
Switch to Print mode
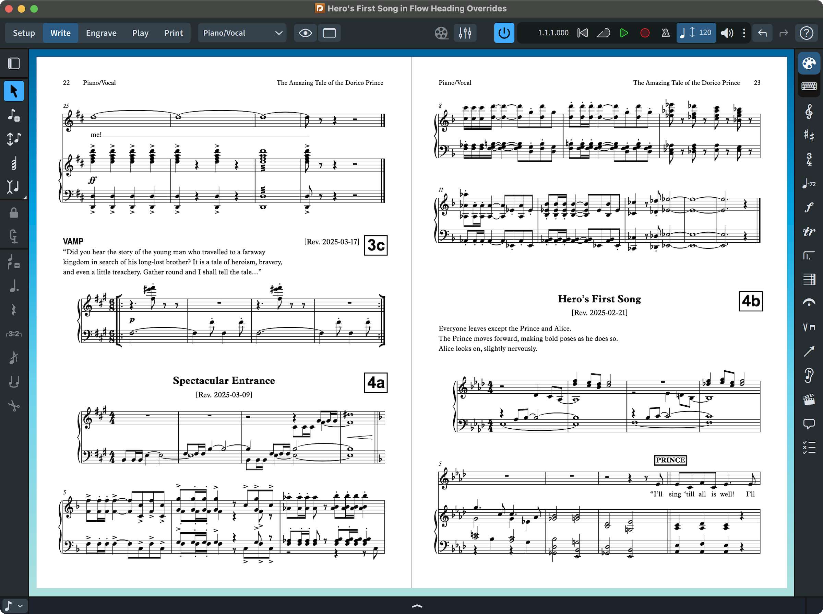coord(174,33)
